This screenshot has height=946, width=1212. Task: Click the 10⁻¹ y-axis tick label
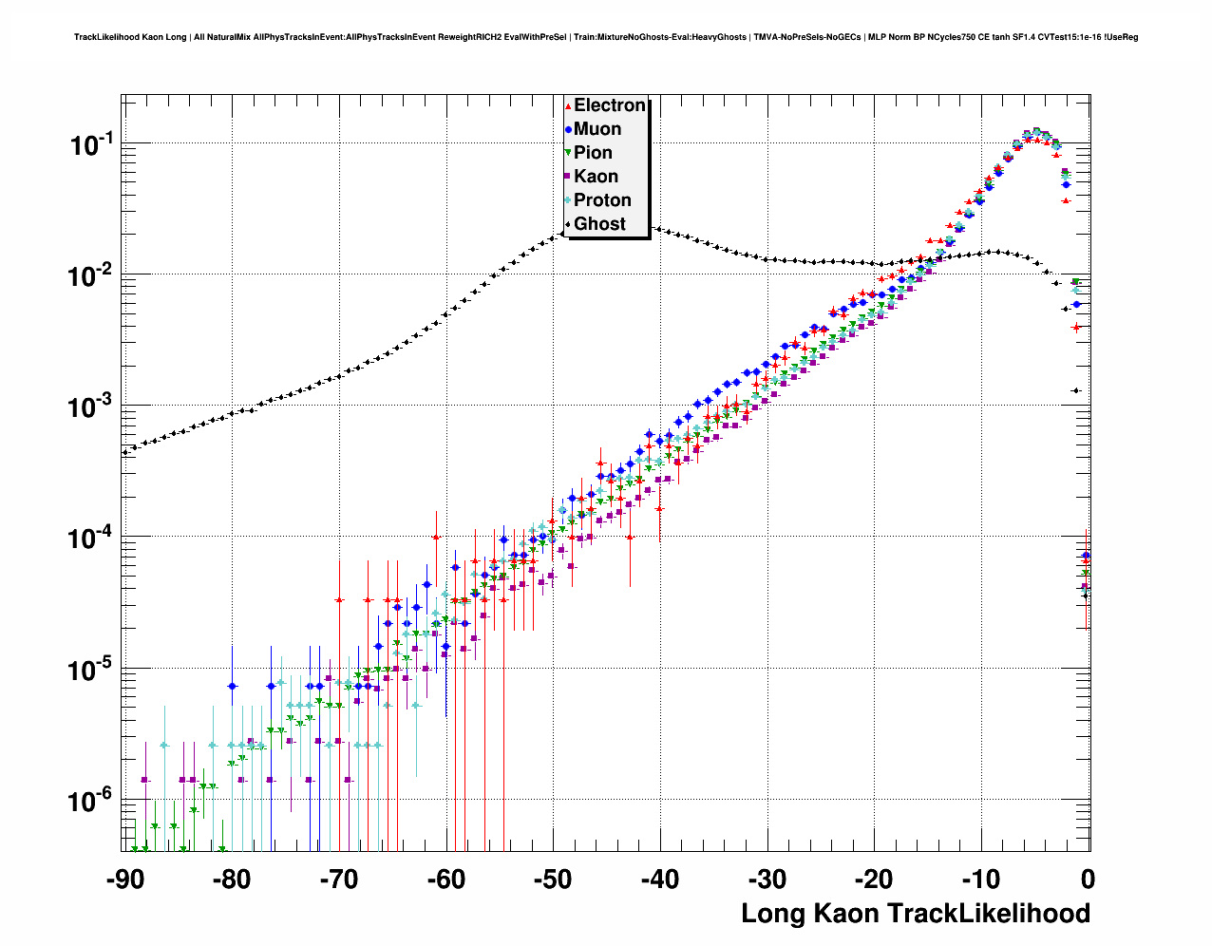click(90, 145)
